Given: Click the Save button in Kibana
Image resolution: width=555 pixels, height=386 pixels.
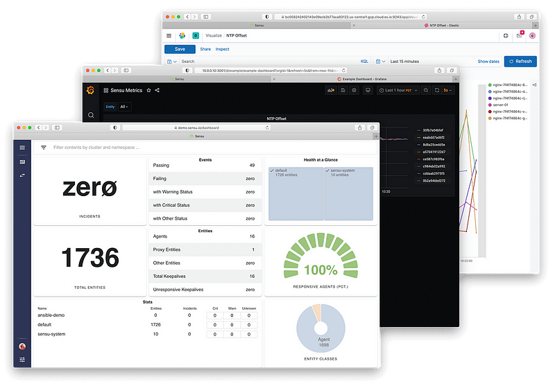Looking at the screenshot, I should click(x=180, y=49).
